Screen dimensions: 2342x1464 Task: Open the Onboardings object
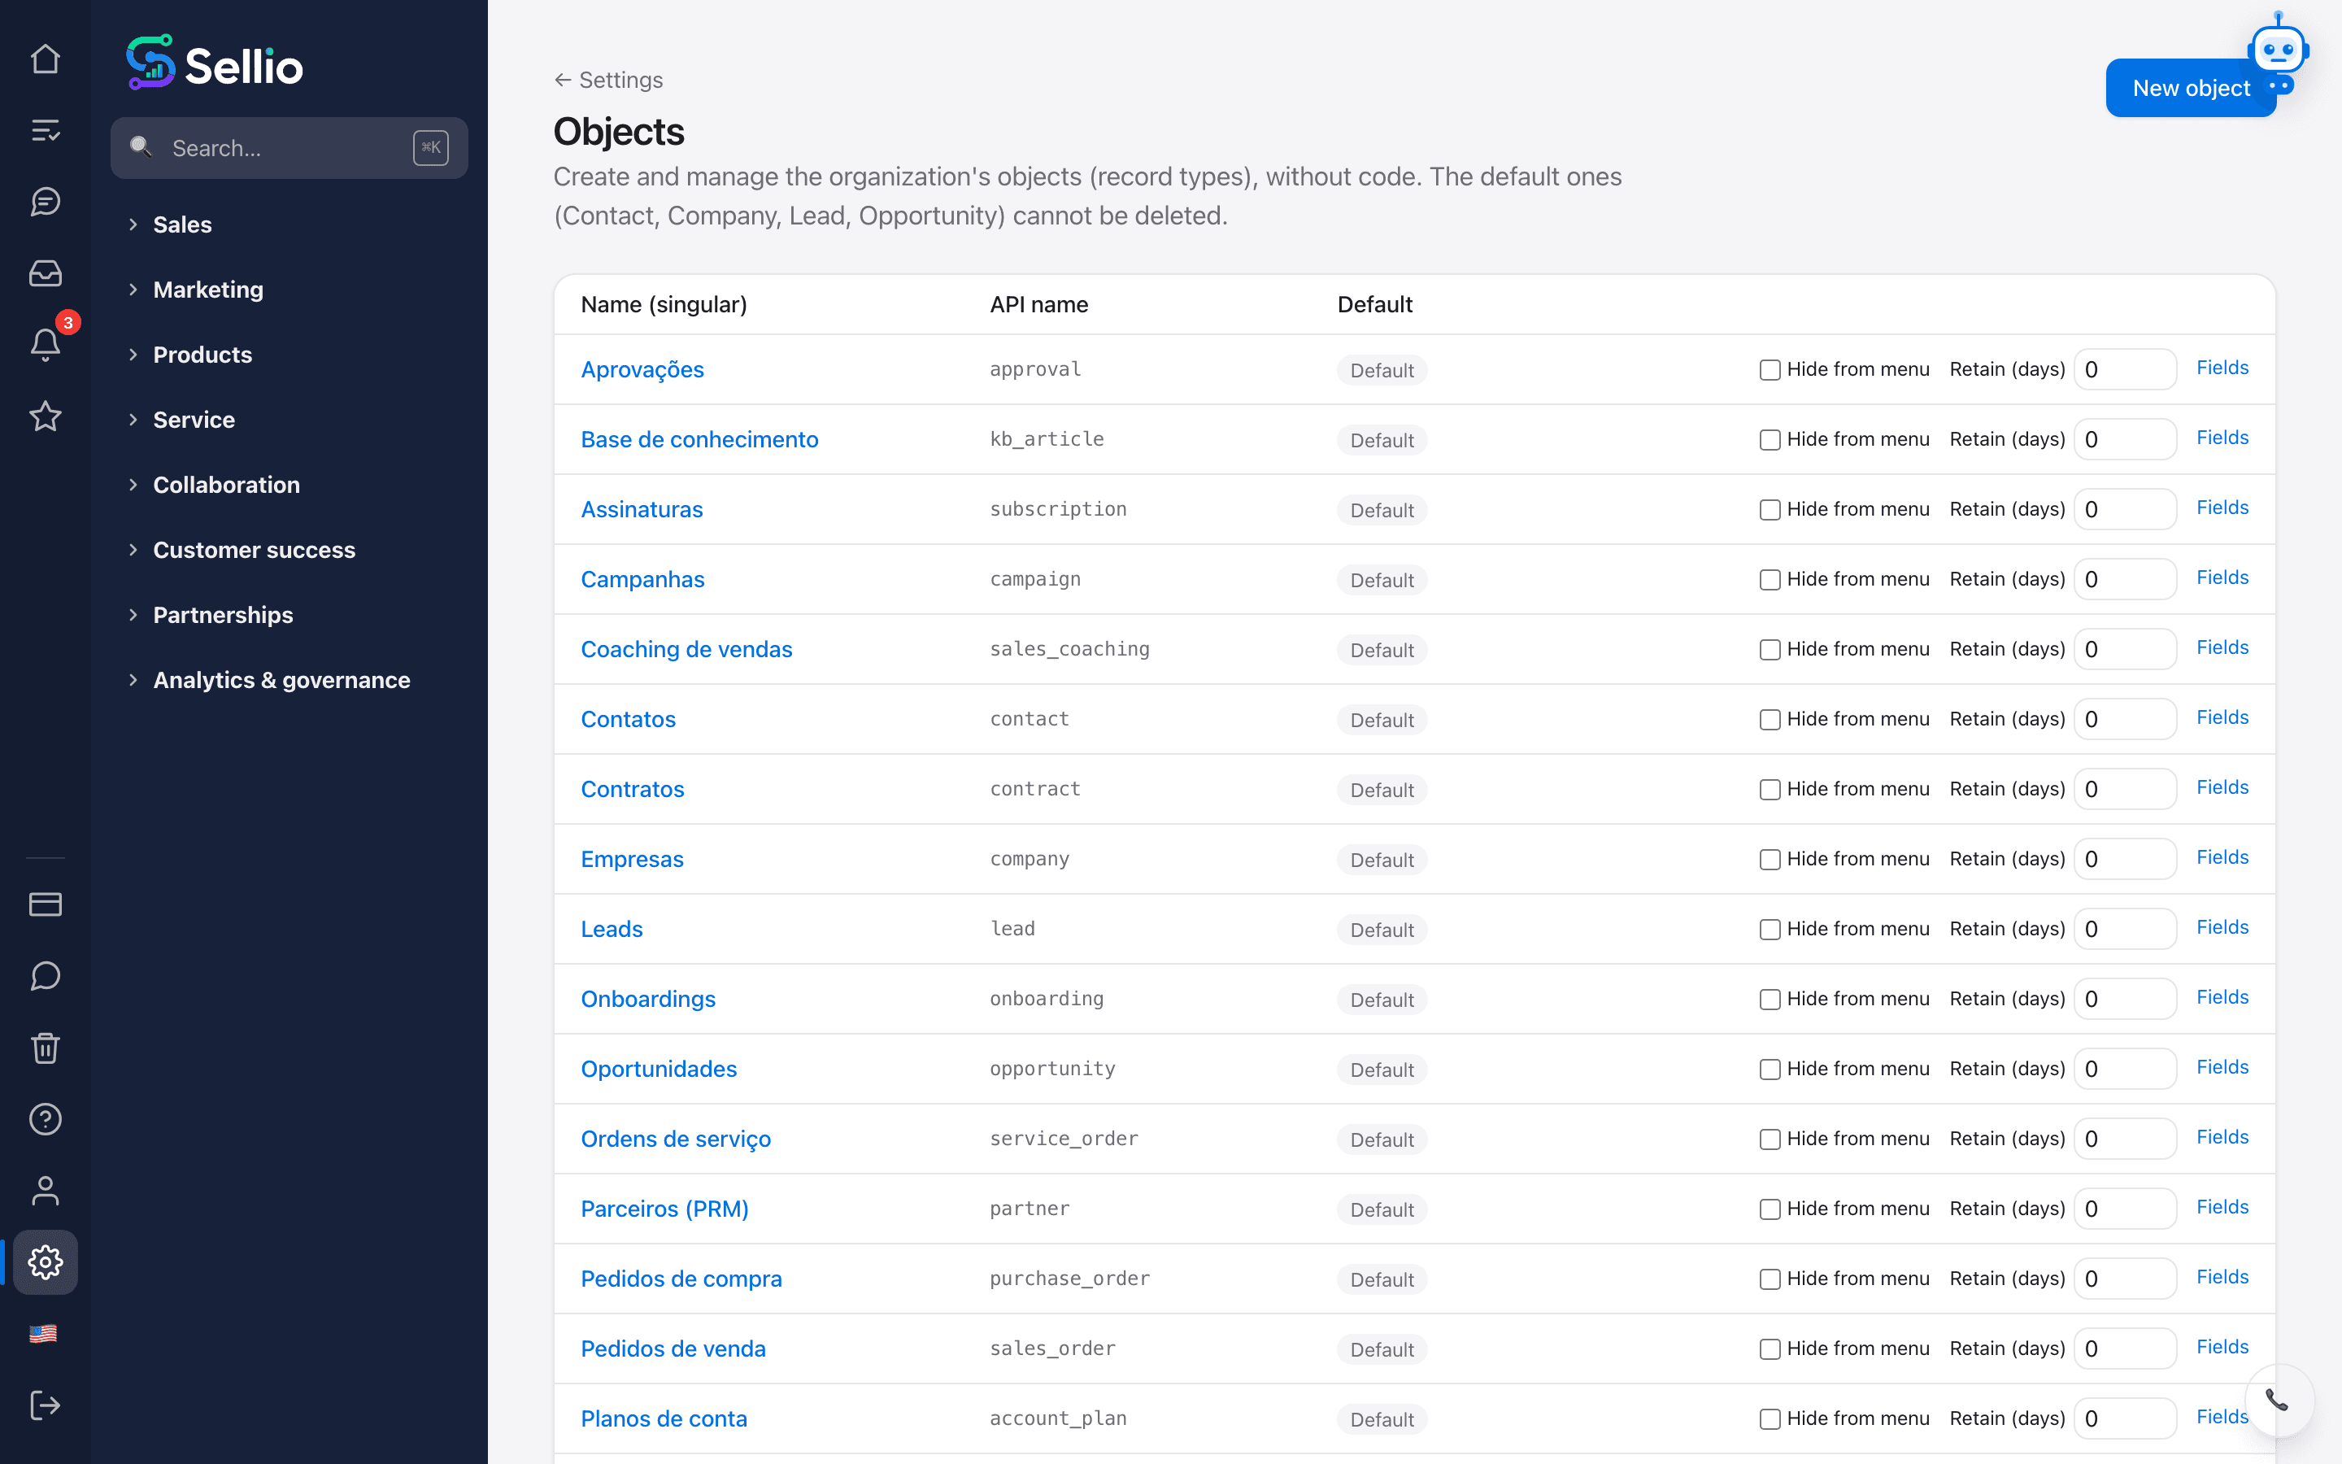(647, 1000)
